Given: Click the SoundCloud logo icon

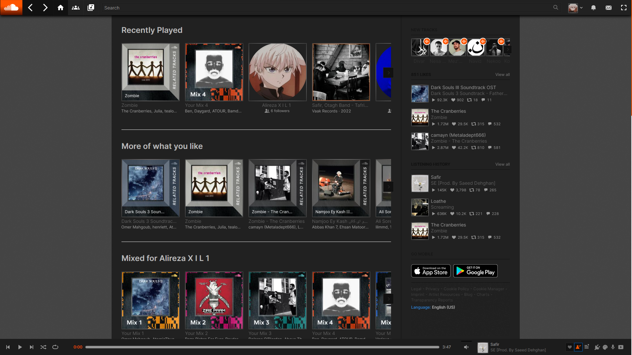Looking at the screenshot, I should tap(11, 8).
